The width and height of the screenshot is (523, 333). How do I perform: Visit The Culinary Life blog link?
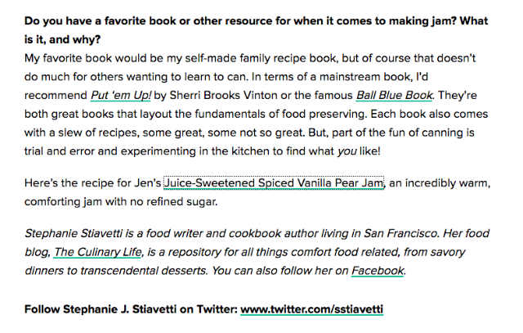tap(98, 252)
